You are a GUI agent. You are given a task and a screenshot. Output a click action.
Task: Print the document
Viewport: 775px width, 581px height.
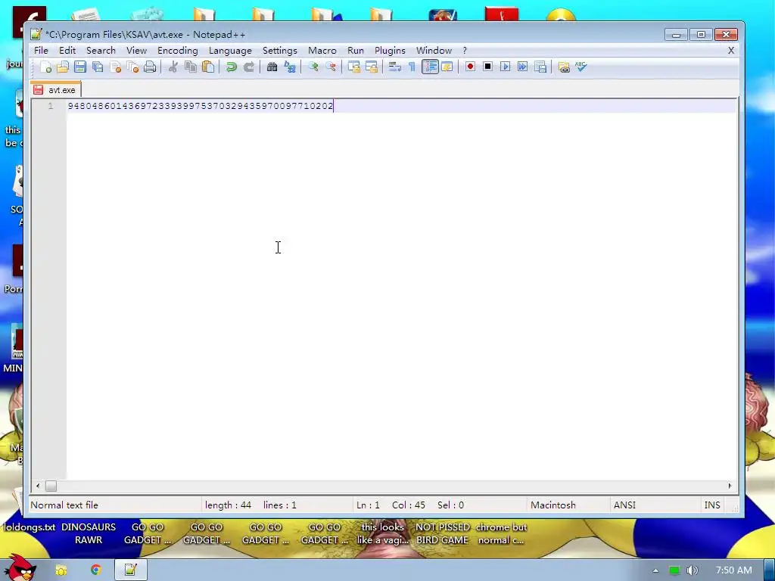tap(150, 67)
